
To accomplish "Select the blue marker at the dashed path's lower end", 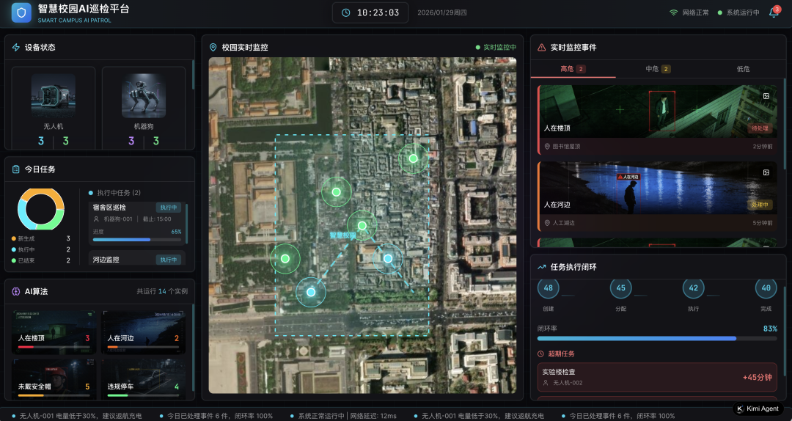I will coord(311,292).
